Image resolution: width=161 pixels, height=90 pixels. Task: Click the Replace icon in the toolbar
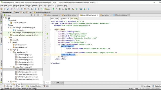point(31,9)
